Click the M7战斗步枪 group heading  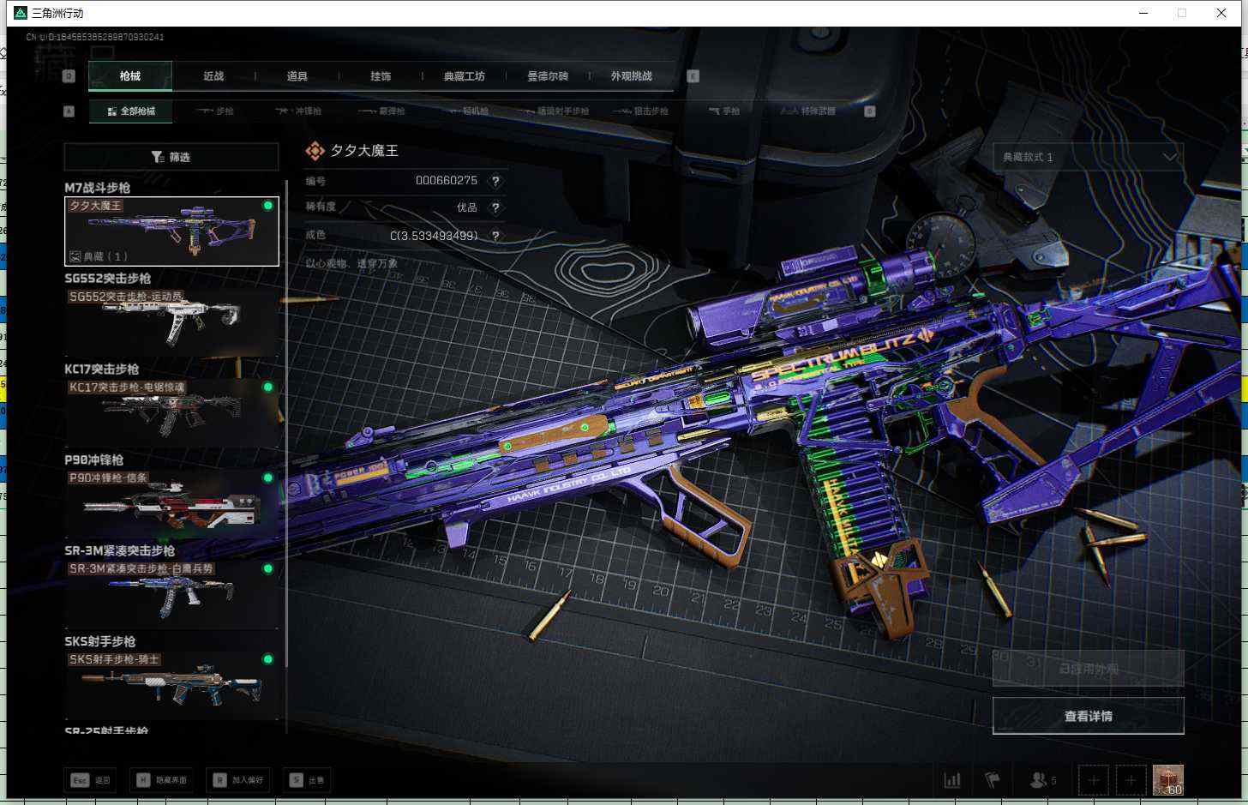(x=98, y=188)
